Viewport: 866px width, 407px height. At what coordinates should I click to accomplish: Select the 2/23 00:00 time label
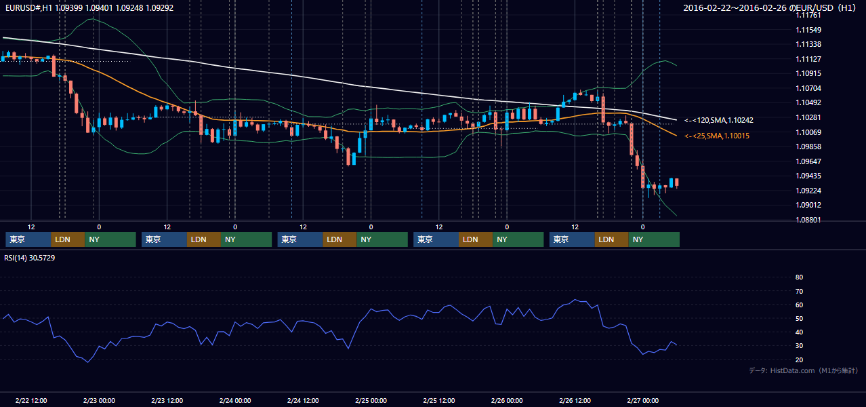click(x=99, y=401)
